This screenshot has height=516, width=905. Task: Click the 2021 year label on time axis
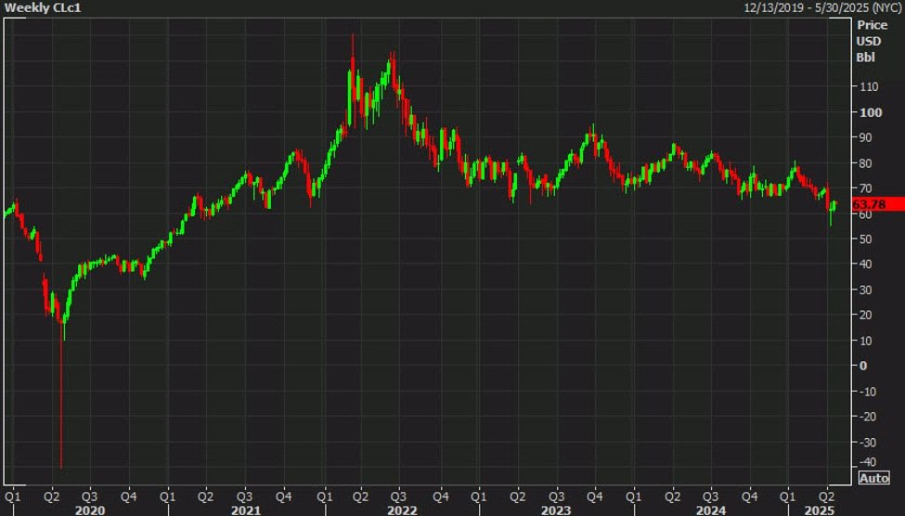tap(245, 510)
